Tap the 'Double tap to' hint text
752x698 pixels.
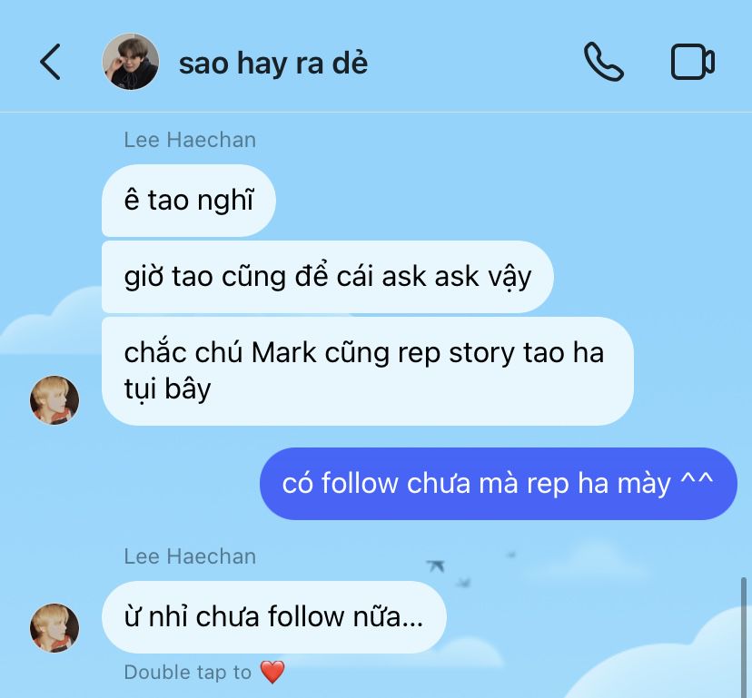pos(187,672)
